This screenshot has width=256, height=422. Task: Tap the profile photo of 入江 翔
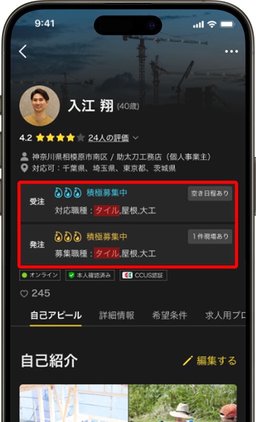tap(39, 106)
